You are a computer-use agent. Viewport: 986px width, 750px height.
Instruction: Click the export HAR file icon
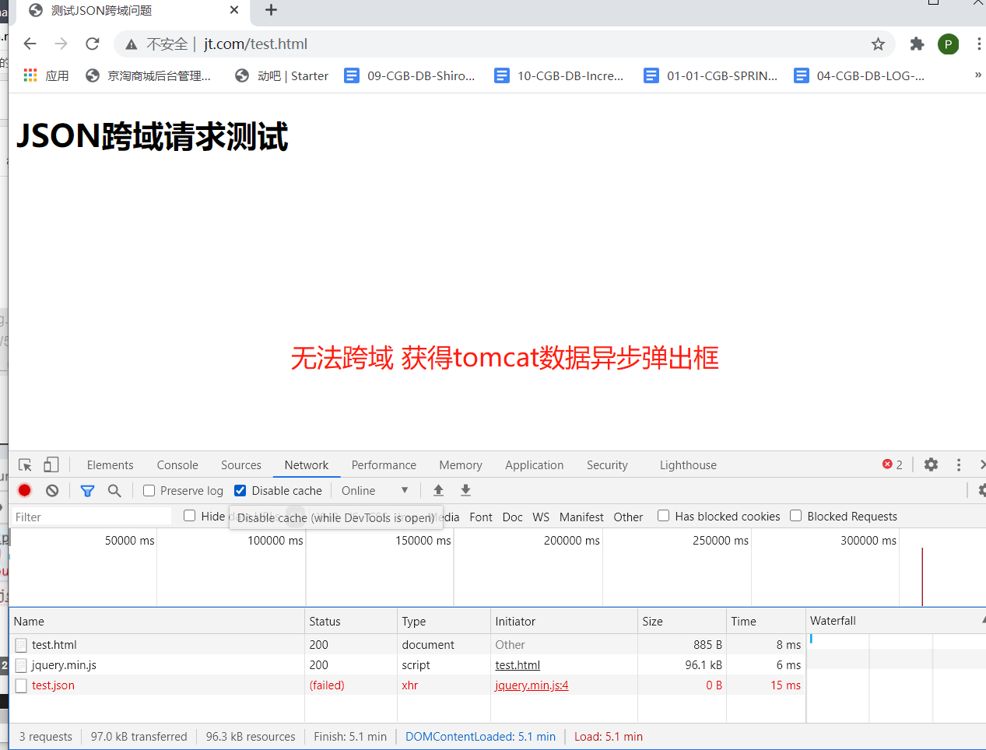[465, 490]
